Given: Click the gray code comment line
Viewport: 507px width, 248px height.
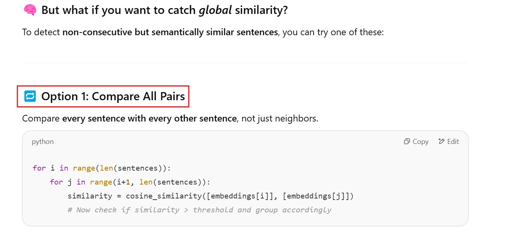Looking at the screenshot, I should point(199,210).
